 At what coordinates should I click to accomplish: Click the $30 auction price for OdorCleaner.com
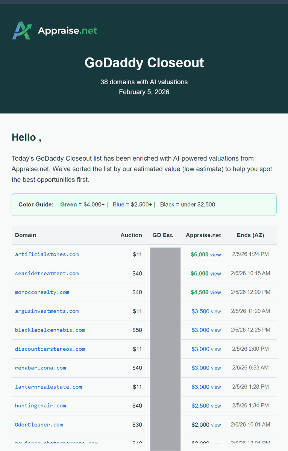coord(137,425)
